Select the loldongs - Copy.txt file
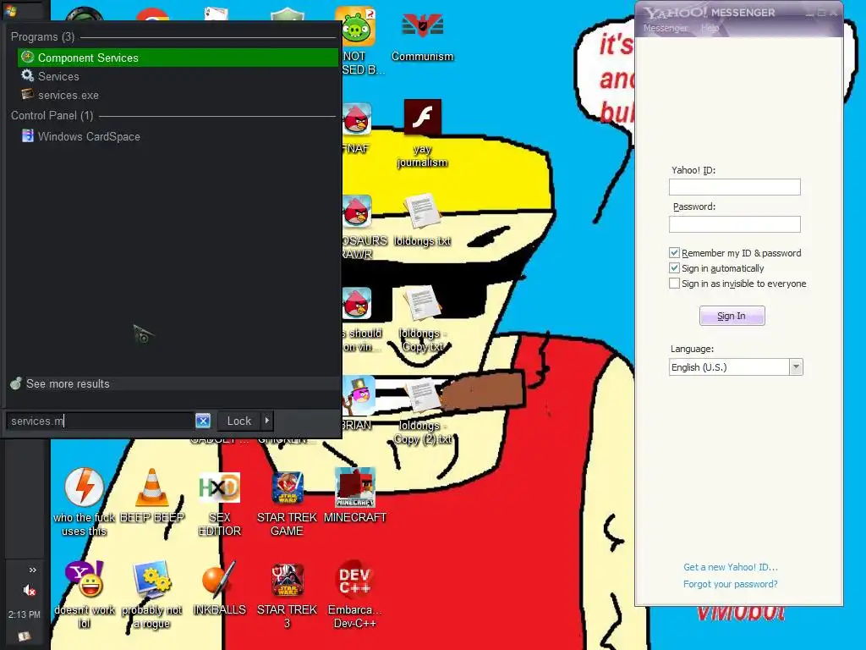The width and height of the screenshot is (866, 650). 423,318
